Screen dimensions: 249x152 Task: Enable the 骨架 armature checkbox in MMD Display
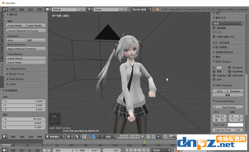(214, 72)
